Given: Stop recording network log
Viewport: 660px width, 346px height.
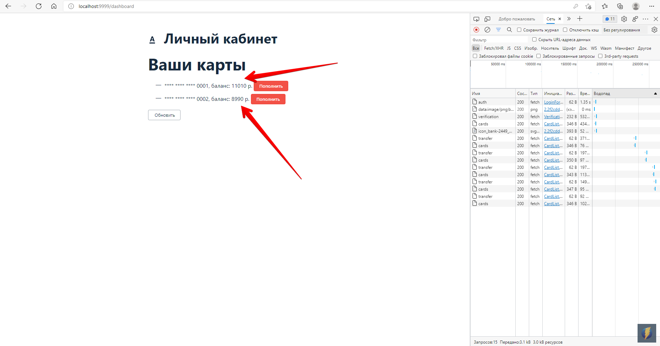Looking at the screenshot, I should pos(477,30).
